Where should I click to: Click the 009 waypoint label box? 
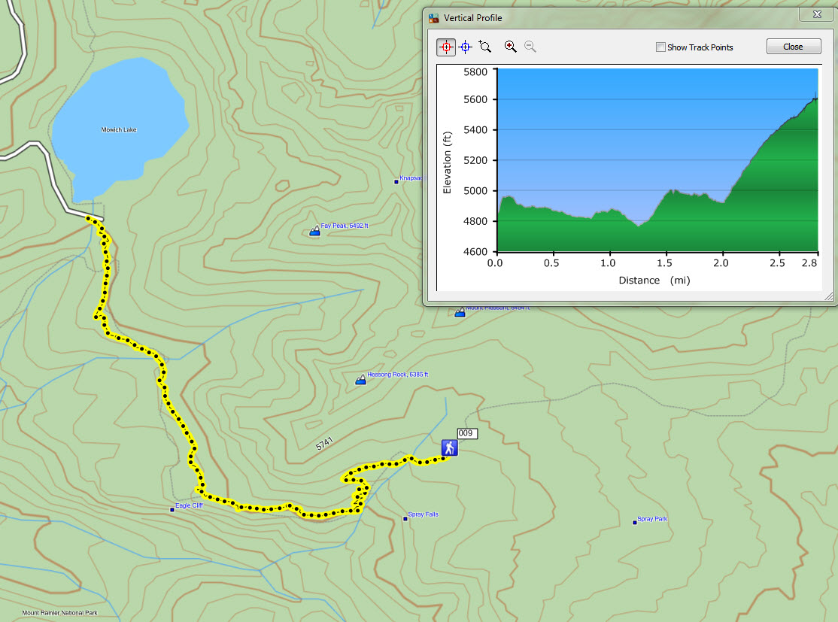(x=467, y=433)
